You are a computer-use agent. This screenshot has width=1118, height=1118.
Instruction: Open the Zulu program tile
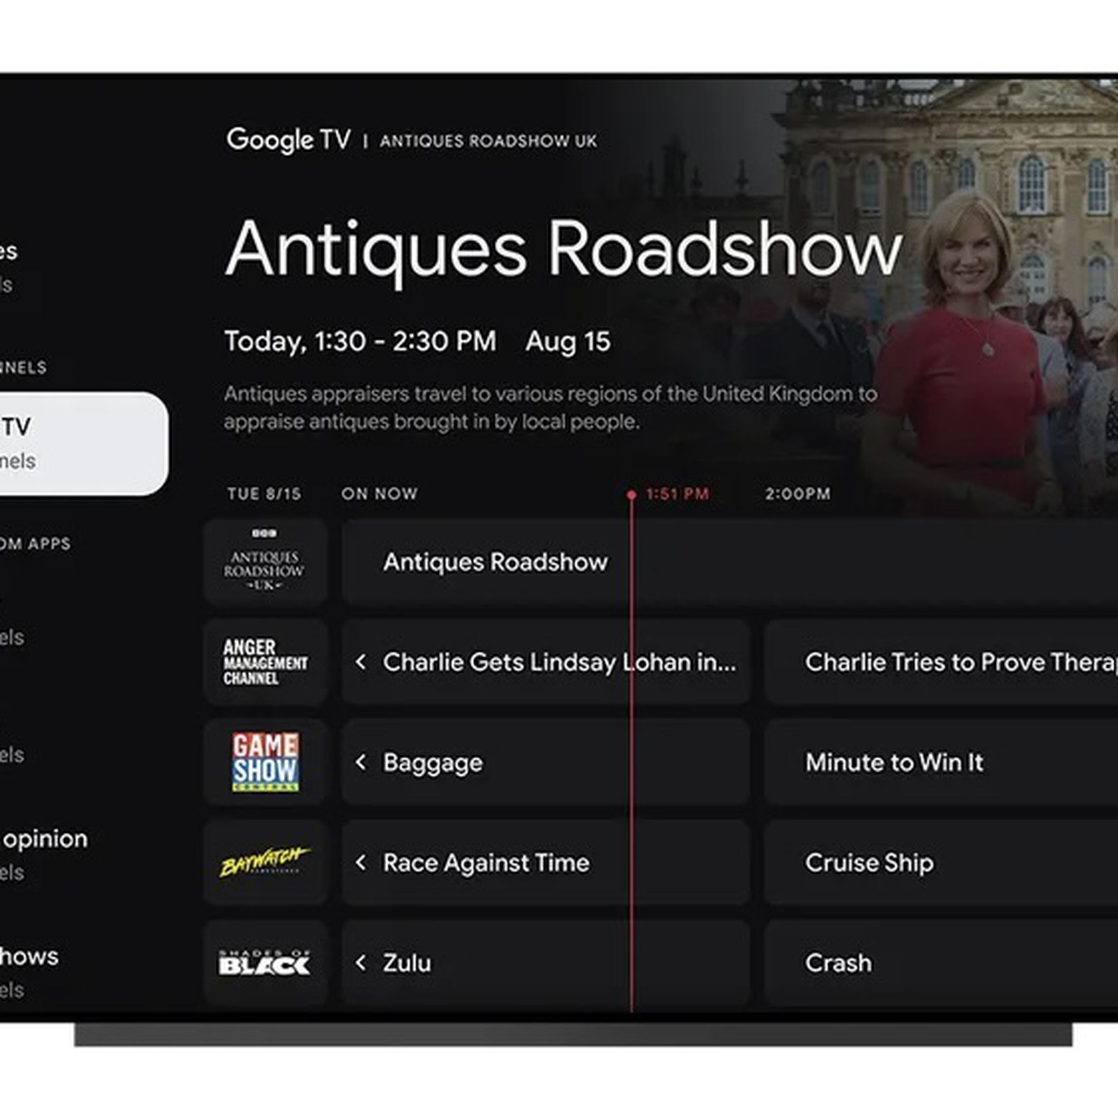point(545,963)
